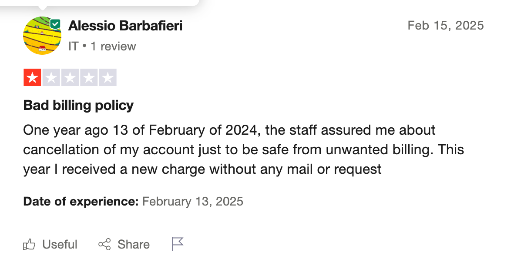Open Alessio Barbafieri's avatar image

pyautogui.click(x=42, y=36)
